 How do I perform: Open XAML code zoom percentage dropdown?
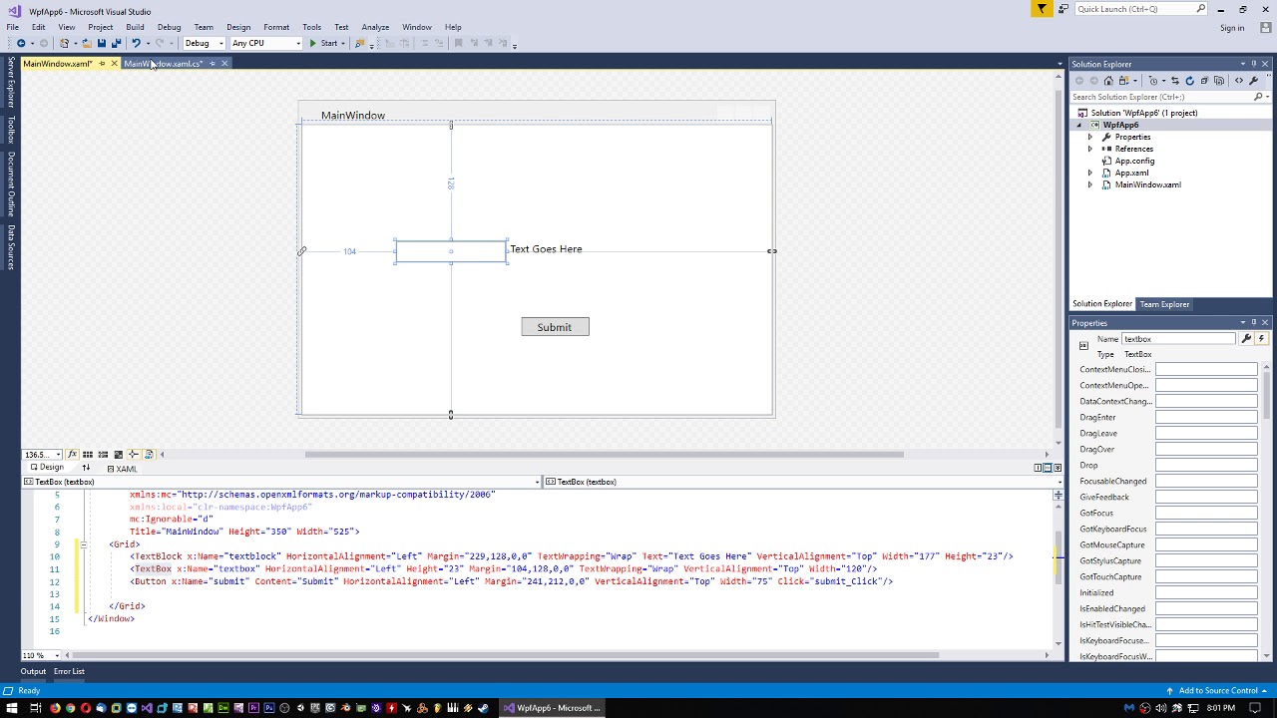click(43, 655)
